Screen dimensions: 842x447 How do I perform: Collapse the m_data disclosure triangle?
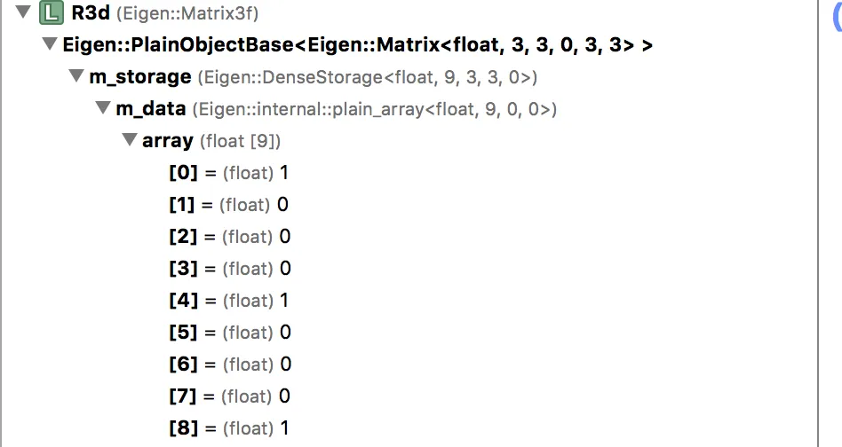coord(103,107)
